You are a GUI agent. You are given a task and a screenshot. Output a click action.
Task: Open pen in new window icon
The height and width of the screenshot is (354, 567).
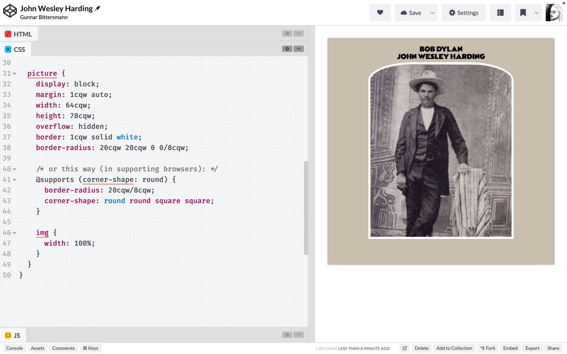(404, 348)
